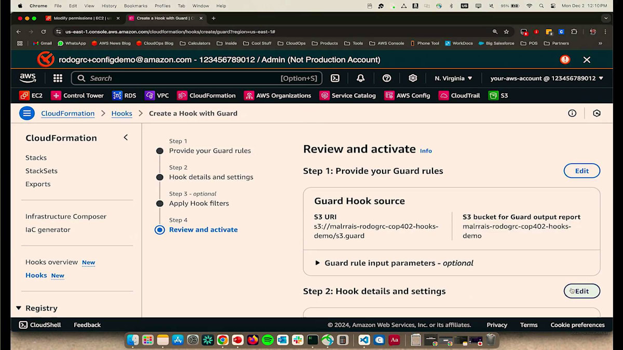Open CloudShell icon in AWS top bar
The width and height of the screenshot is (623, 350).
click(335, 78)
